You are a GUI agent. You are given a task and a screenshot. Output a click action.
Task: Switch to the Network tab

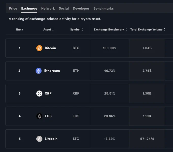tap(48, 8)
